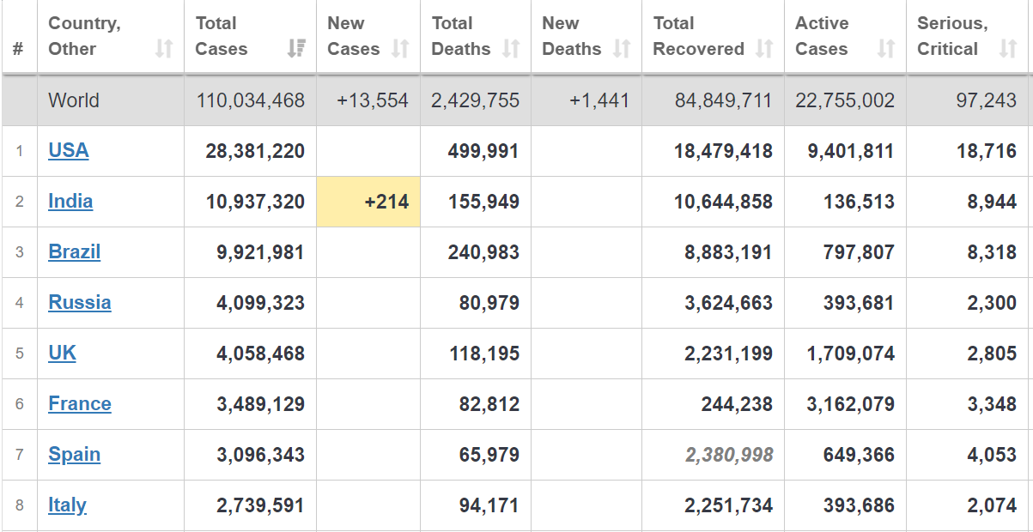Click India's highlighted +214 new cases cell
Viewport: 1033px width, 532px height.
coord(368,202)
